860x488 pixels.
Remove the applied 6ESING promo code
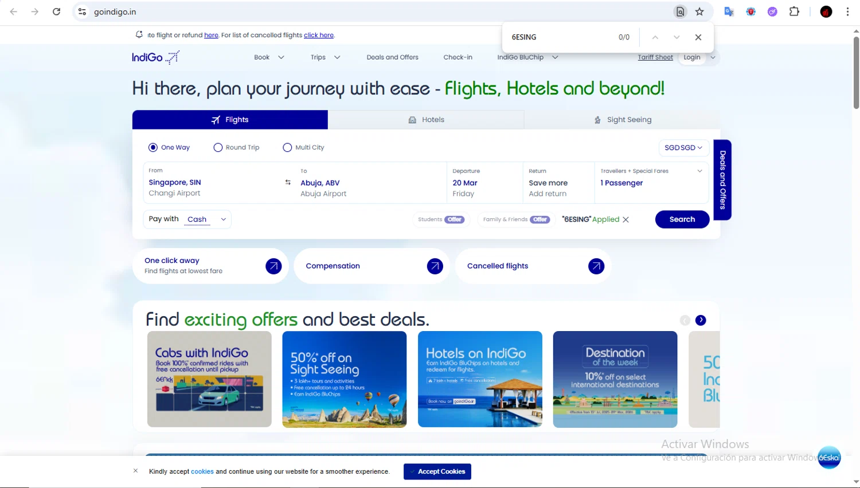[x=626, y=220]
